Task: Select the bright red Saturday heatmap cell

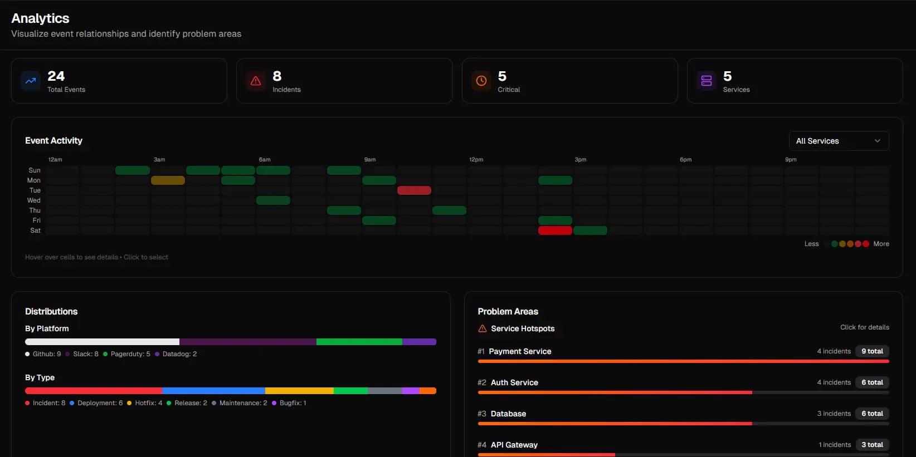Action: (555, 230)
